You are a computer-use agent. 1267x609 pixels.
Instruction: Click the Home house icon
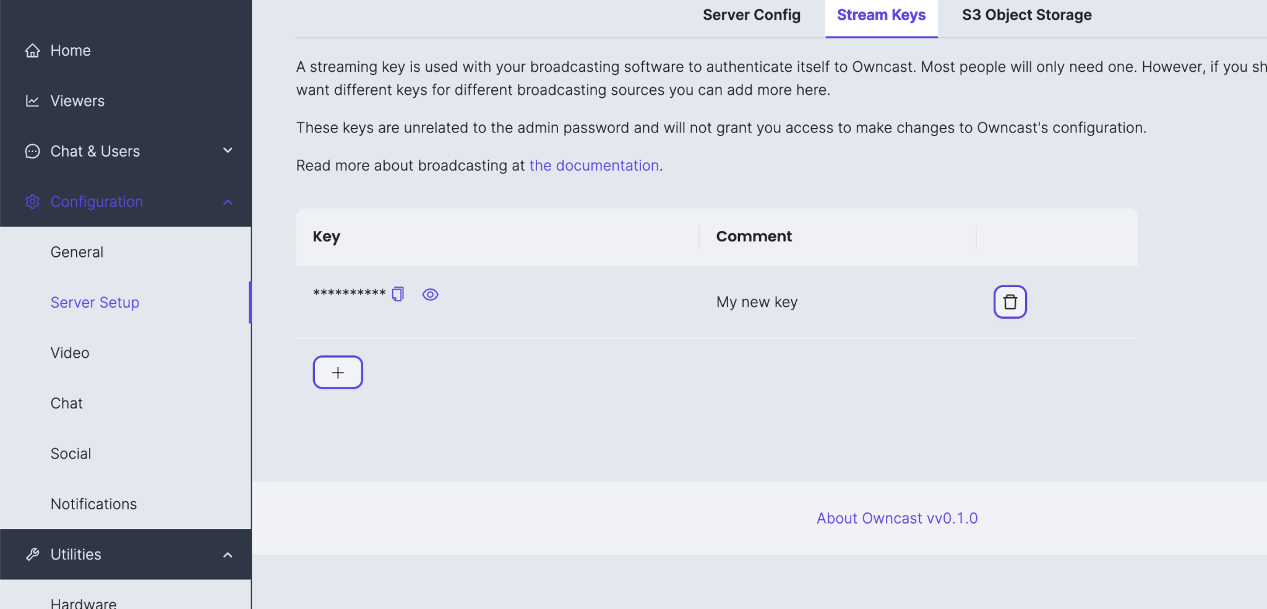point(32,51)
